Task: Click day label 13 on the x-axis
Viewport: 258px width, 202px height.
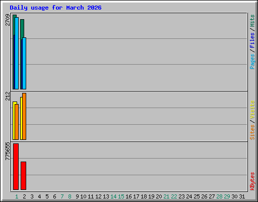Action: coord(106,196)
